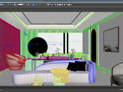Open the Help menu

coord(14,3)
